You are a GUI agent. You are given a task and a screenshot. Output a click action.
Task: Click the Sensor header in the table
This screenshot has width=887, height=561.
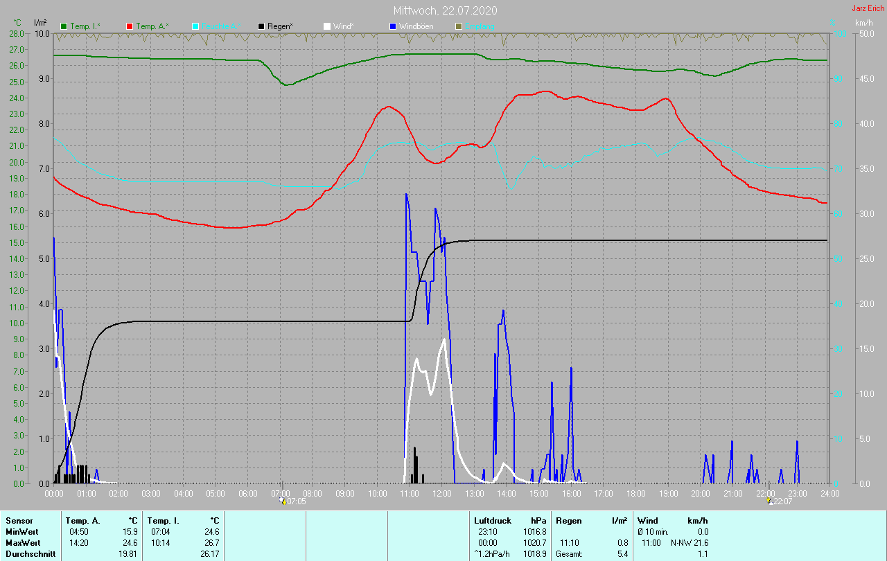(19, 520)
